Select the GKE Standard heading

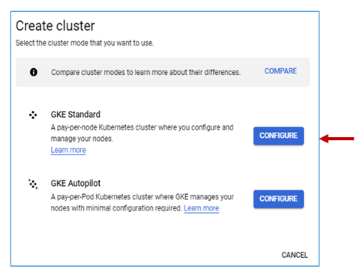pos(76,115)
